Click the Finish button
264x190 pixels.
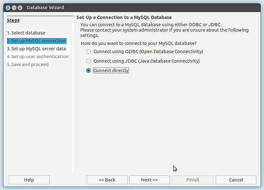(192, 180)
